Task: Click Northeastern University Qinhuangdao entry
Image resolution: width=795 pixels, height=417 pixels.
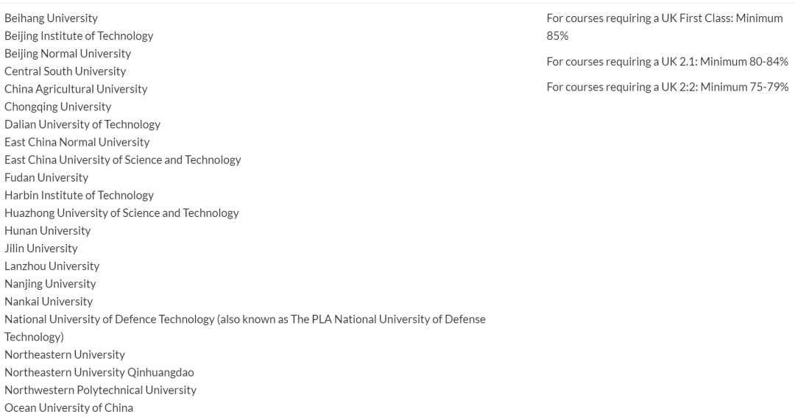Action: [x=99, y=372]
